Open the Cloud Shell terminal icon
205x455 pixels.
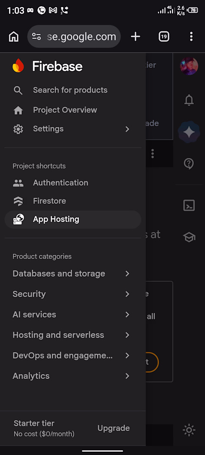(x=189, y=206)
